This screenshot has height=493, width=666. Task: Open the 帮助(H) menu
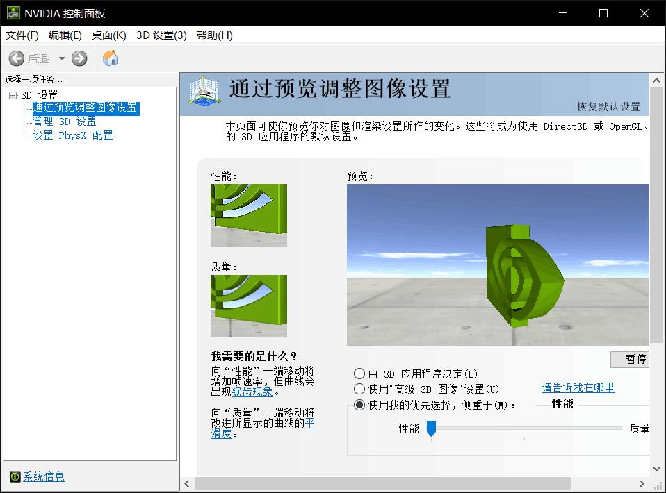215,35
